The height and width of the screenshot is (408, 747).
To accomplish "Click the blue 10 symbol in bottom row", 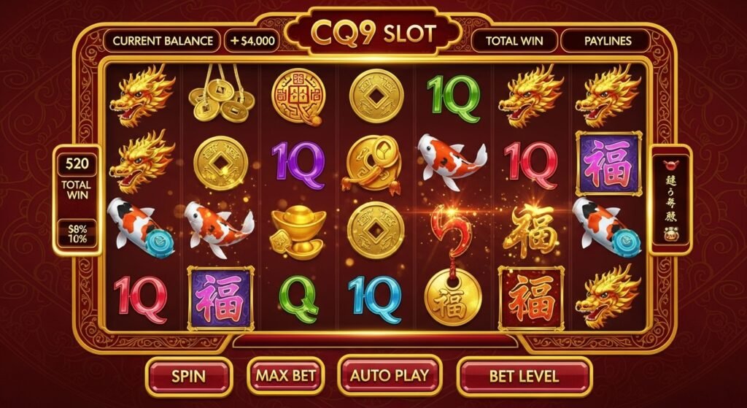I will coord(376,299).
